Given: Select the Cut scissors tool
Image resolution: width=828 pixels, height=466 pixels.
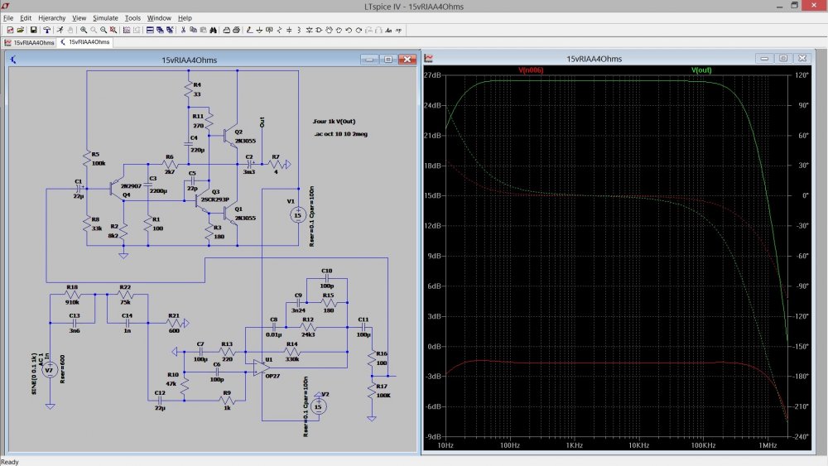Looking at the screenshot, I should click(182, 30).
